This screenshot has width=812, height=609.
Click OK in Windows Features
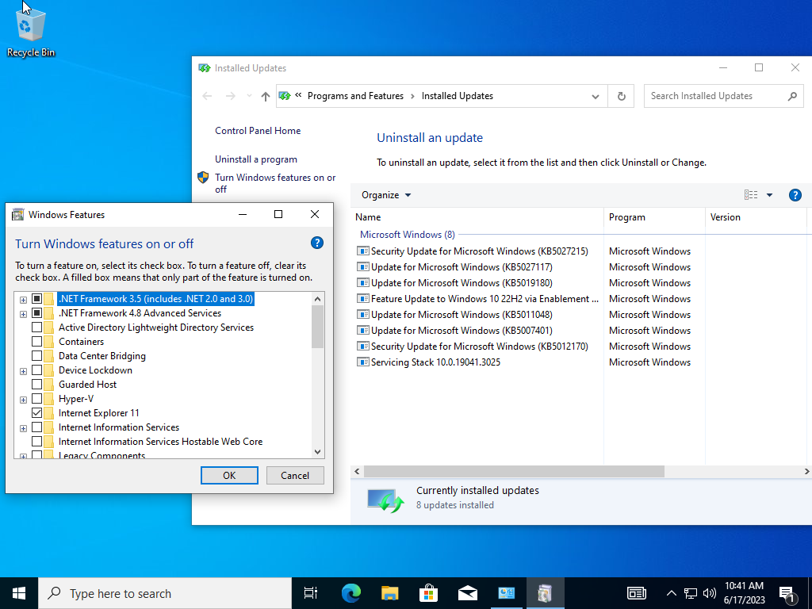pyautogui.click(x=229, y=476)
